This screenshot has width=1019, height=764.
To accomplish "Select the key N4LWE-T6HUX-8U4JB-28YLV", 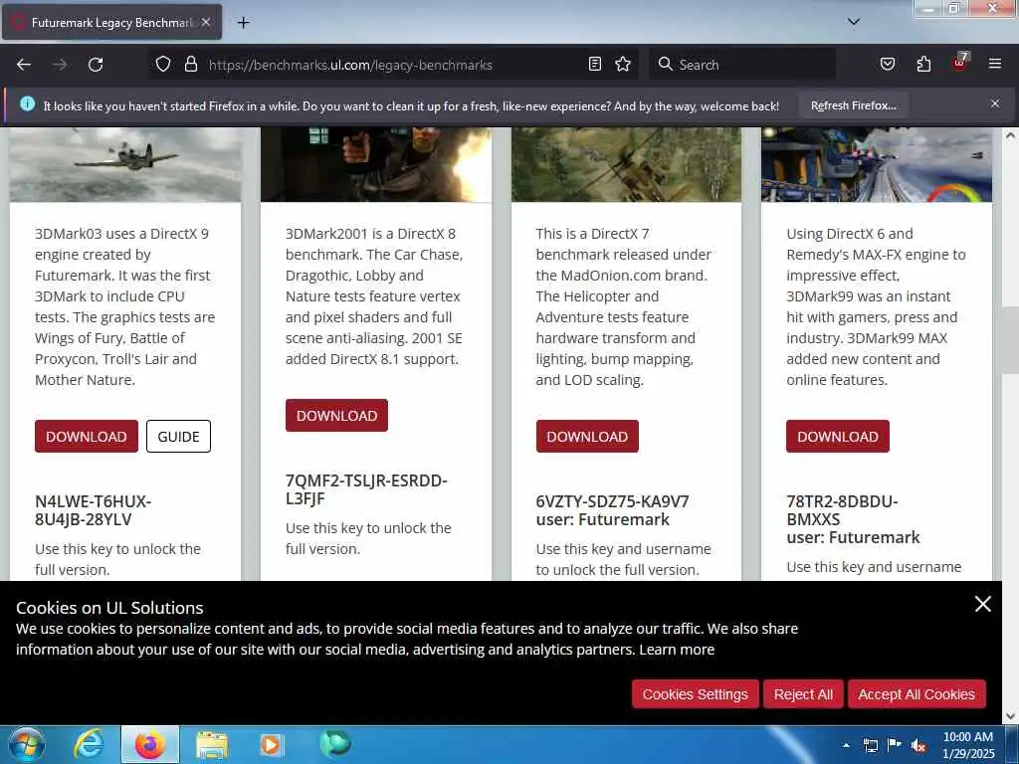I will (x=93, y=510).
